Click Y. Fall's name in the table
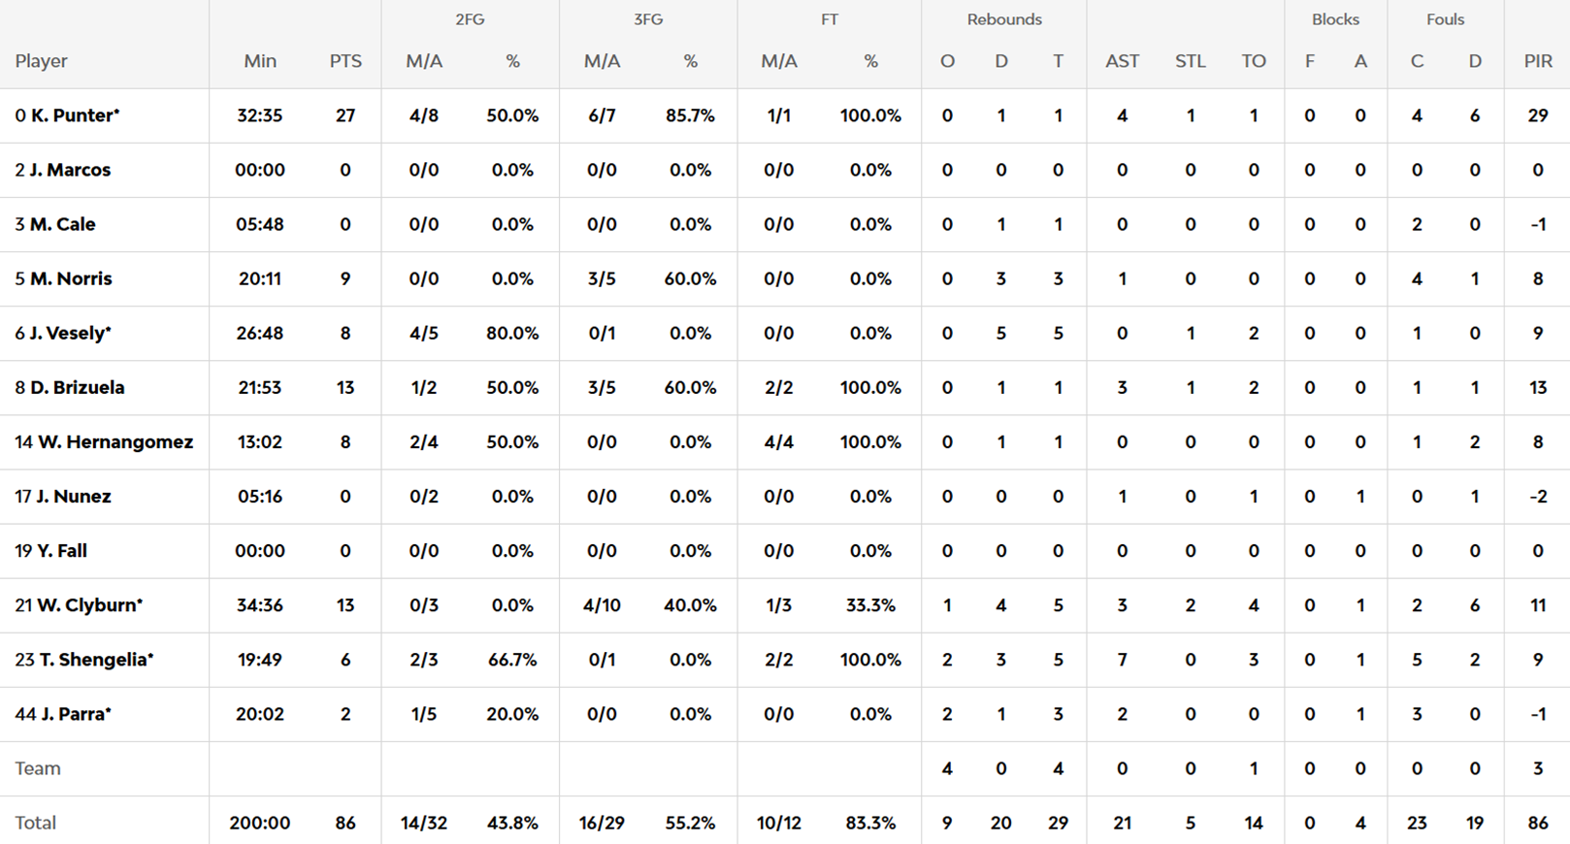 pyautogui.click(x=61, y=551)
